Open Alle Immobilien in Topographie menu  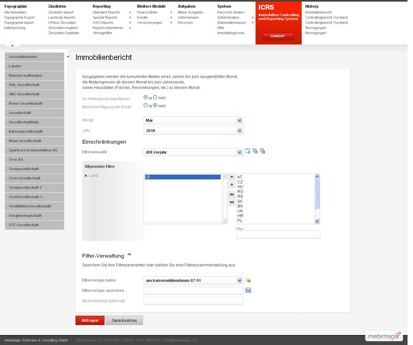click(x=15, y=12)
